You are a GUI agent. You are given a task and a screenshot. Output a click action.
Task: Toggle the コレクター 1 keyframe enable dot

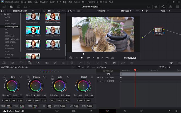click(x=98, y=77)
